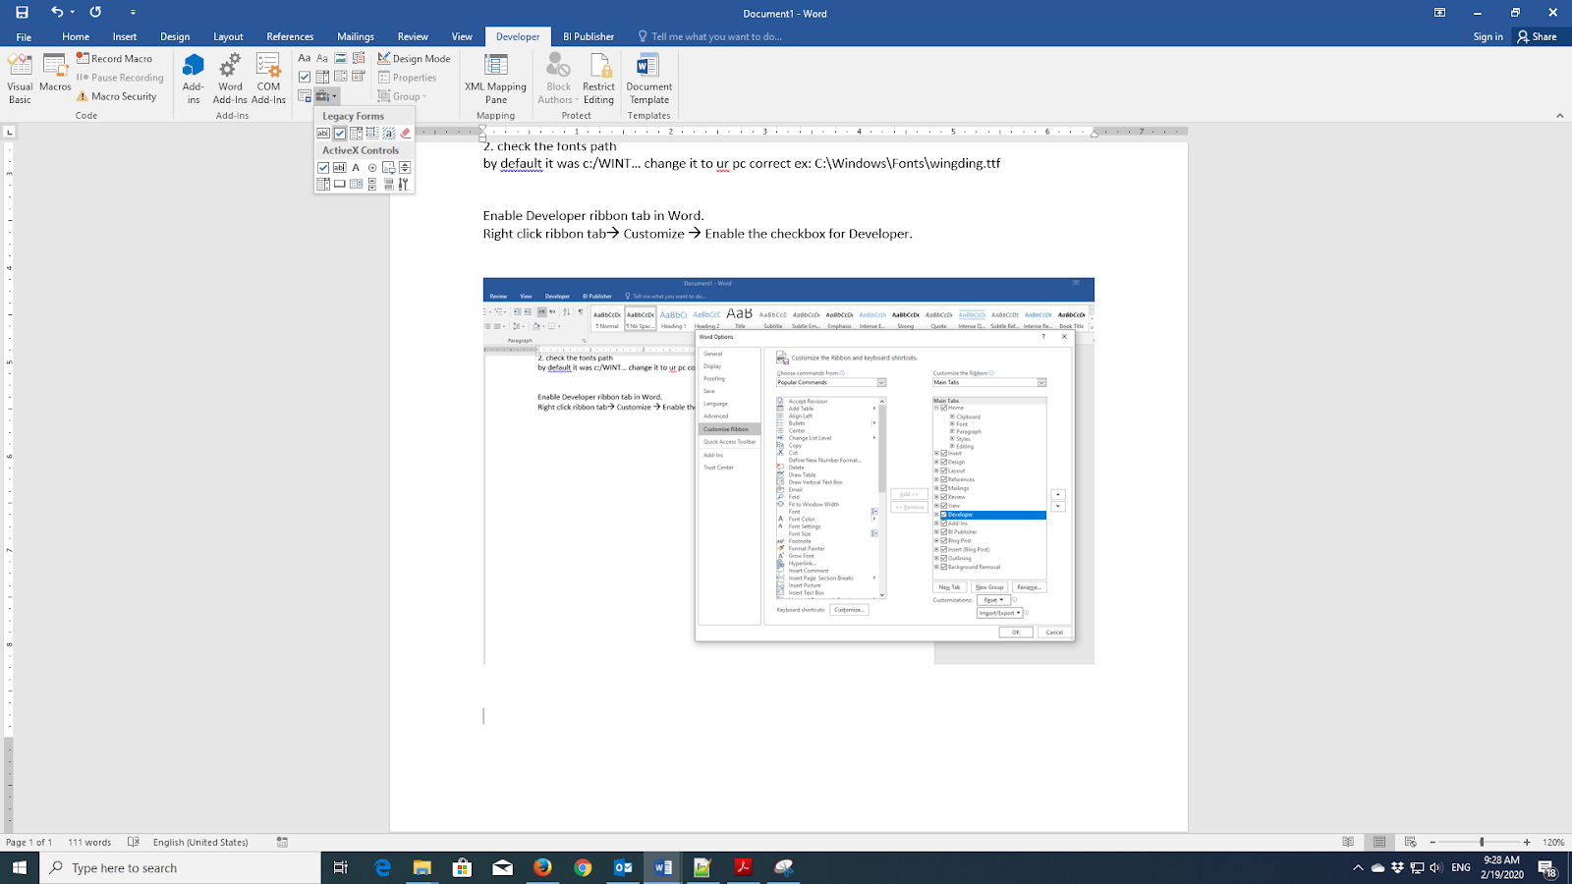The image size is (1572, 884).
Task: Insert ActiveX spin button control
Action: (x=405, y=167)
